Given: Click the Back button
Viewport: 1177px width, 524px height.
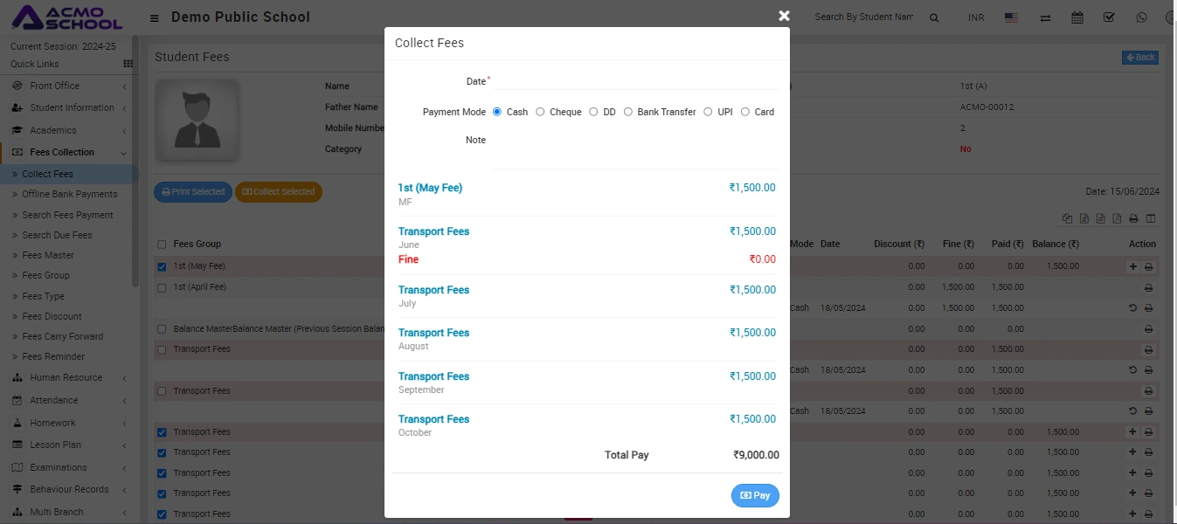Looking at the screenshot, I should point(1139,58).
